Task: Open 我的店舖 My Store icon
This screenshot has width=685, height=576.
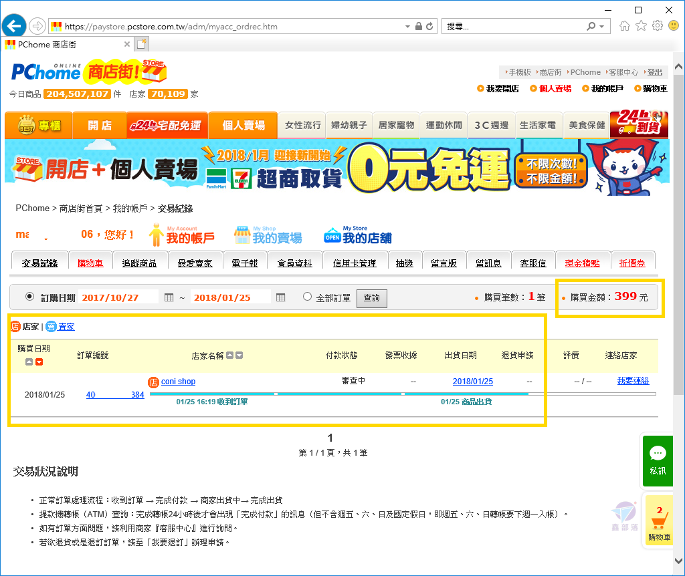Action: [x=358, y=235]
